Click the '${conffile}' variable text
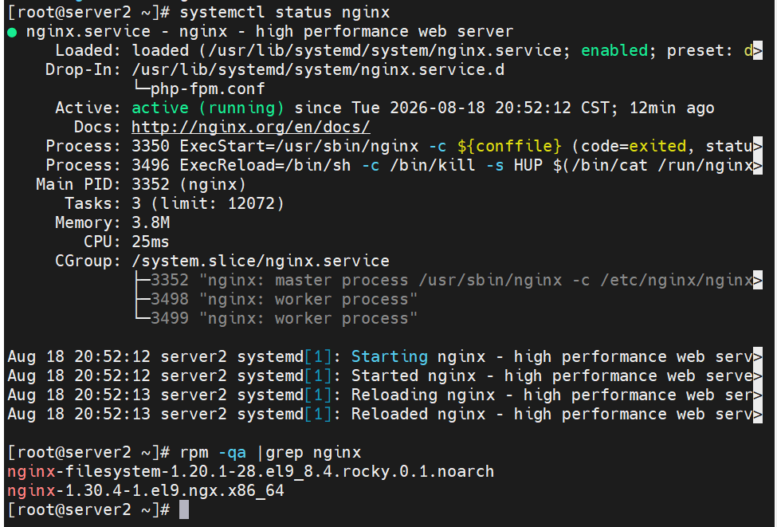777x527 pixels. [x=509, y=146]
